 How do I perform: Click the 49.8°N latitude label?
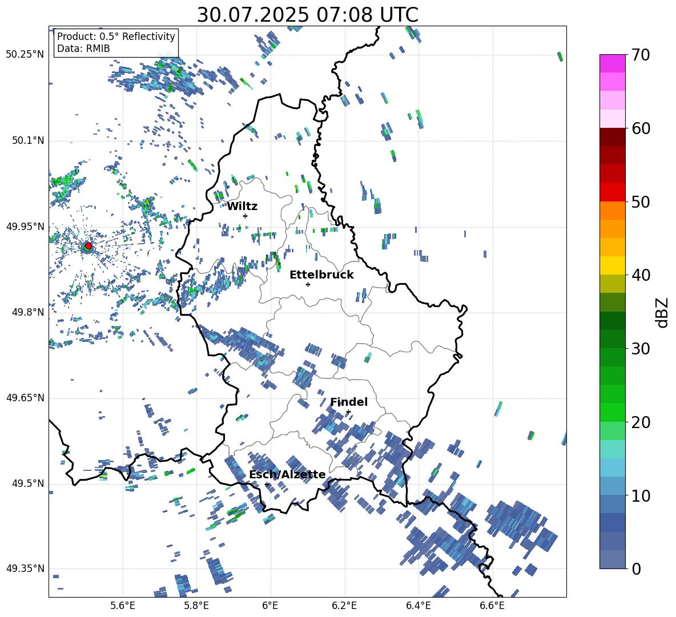pos(27,312)
